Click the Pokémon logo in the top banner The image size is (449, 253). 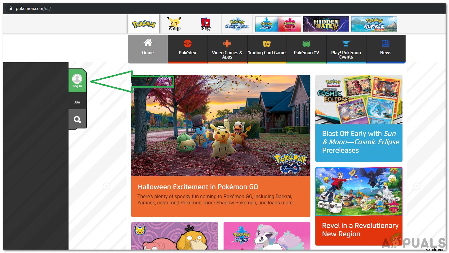pyautogui.click(x=144, y=24)
